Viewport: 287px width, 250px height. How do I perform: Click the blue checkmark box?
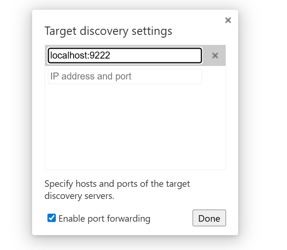(52, 218)
